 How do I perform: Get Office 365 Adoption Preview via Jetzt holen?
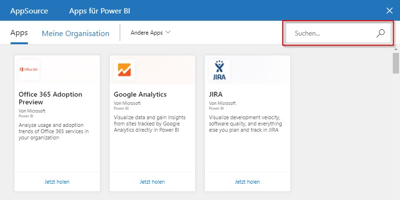(57, 182)
